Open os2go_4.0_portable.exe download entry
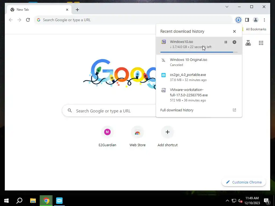 tap(199, 77)
